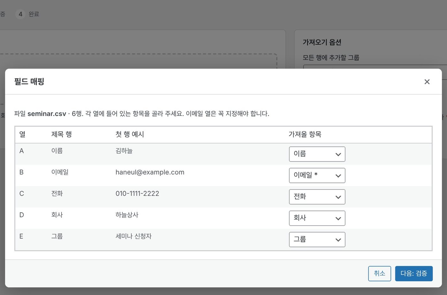
Task: Click the sample value 세미나 신청자
Action: (x=133, y=236)
